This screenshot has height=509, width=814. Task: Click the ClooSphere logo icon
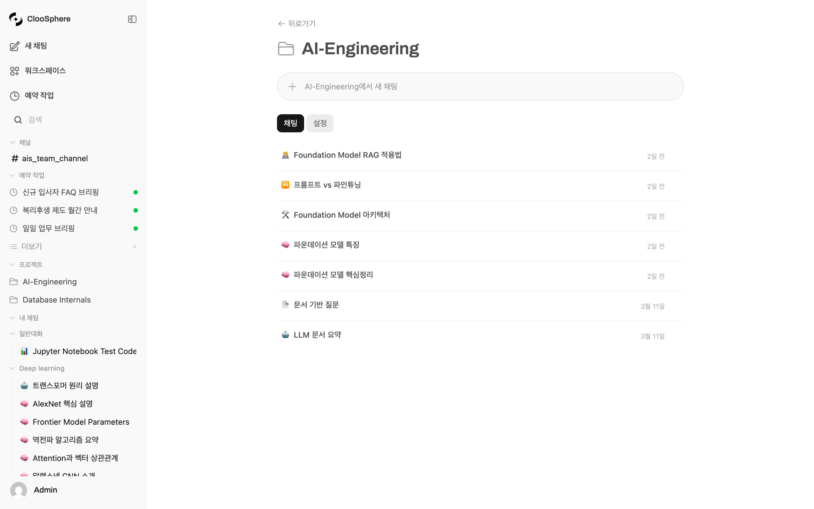click(16, 19)
